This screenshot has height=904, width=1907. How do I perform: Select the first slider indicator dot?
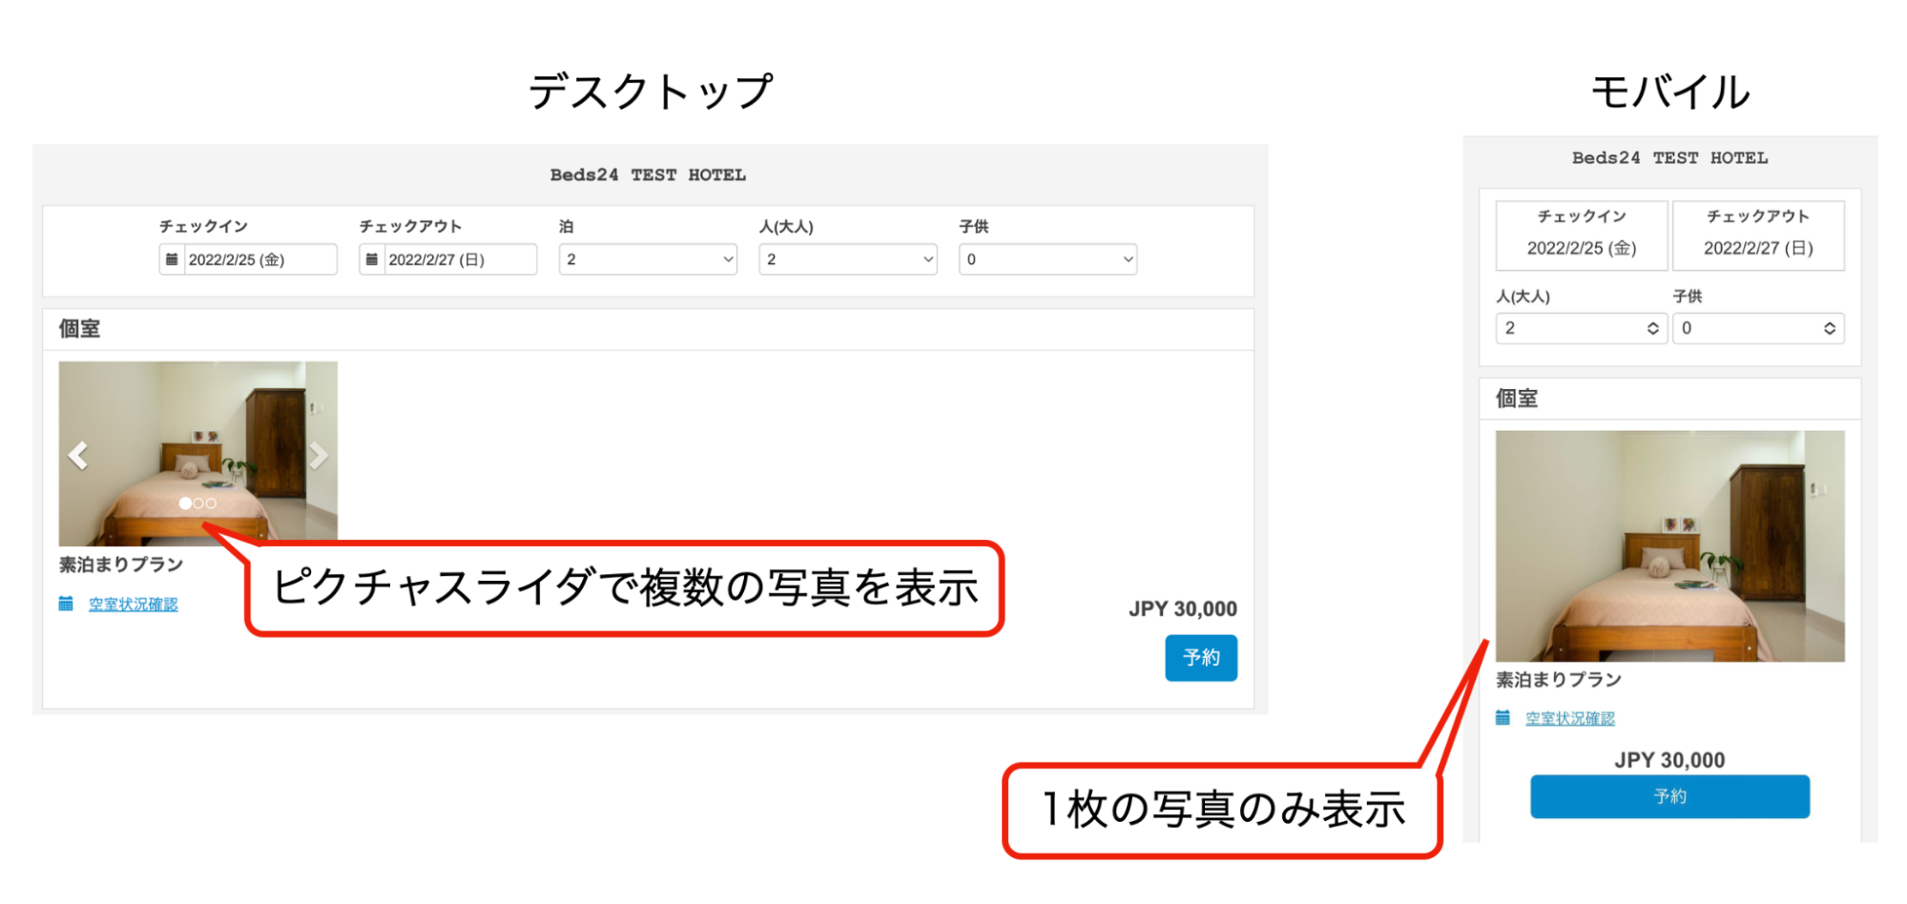coord(185,503)
